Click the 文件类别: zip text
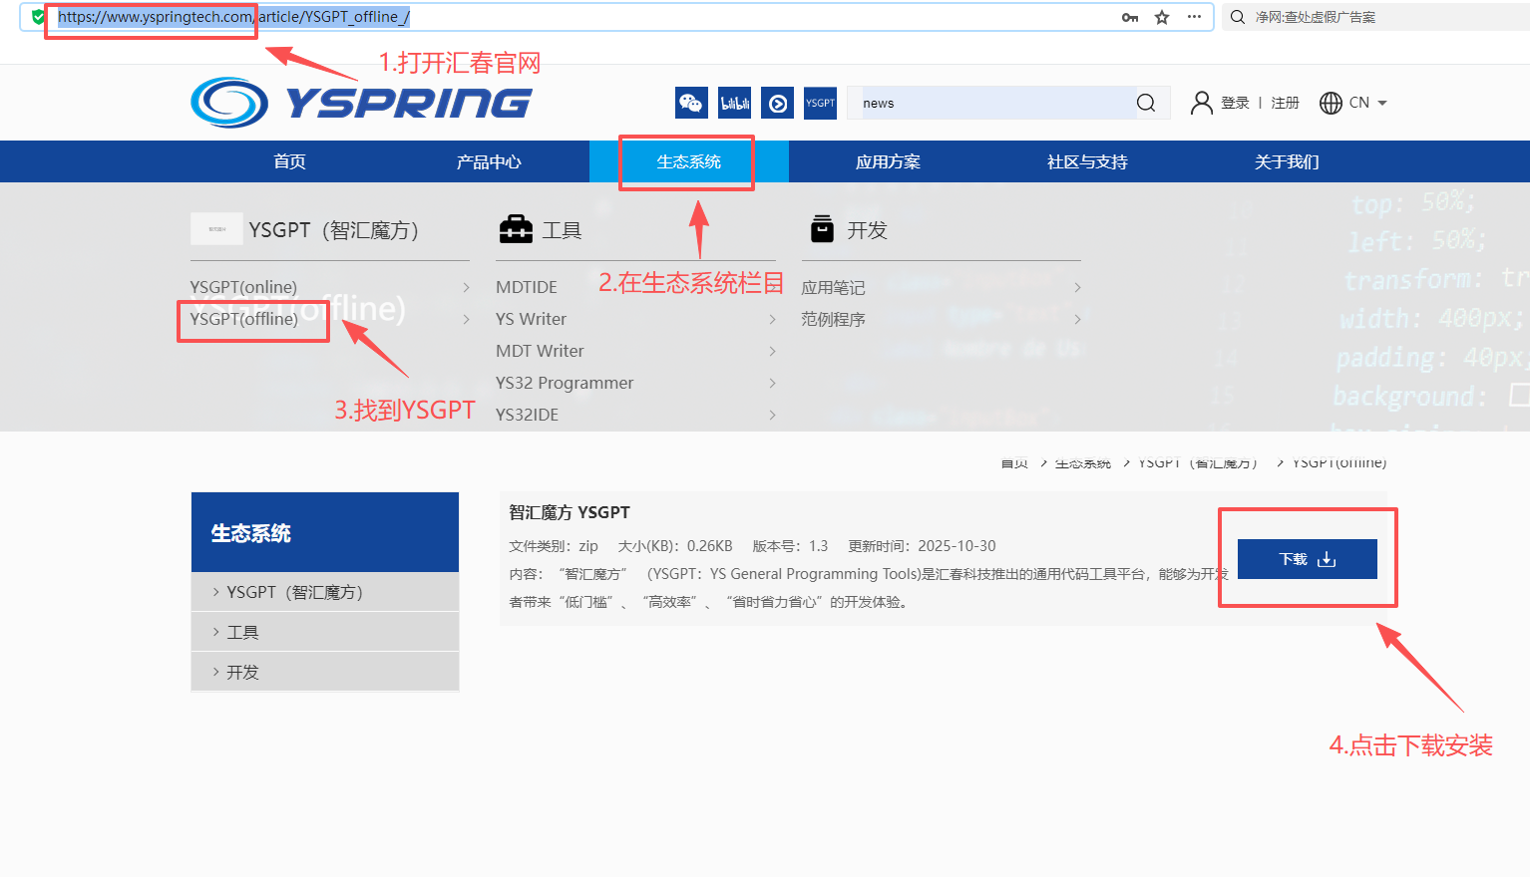1530x877 pixels. tap(554, 546)
